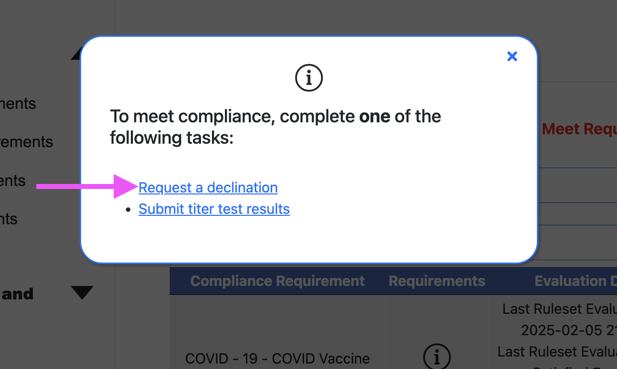This screenshot has height=369, width=617.
Task: Click the info icon atop the dialog
Action: coord(309,78)
